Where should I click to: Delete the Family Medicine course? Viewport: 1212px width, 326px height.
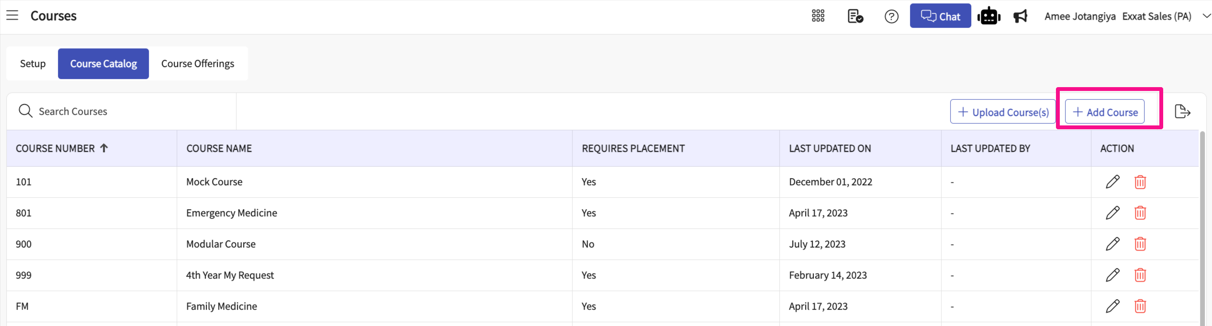(x=1140, y=306)
